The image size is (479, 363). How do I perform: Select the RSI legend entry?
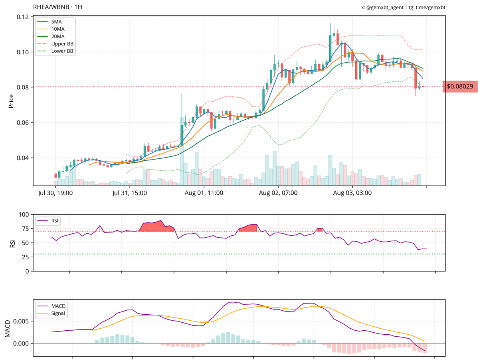click(x=49, y=220)
